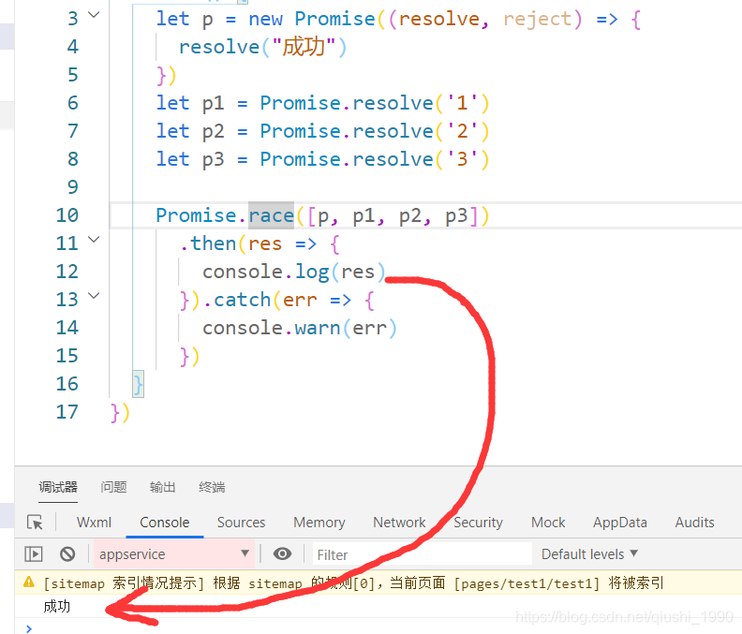Click the sitemap 索引情况提示 warning message

coord(354,582)
